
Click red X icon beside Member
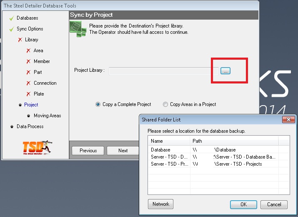click(28, 61)
